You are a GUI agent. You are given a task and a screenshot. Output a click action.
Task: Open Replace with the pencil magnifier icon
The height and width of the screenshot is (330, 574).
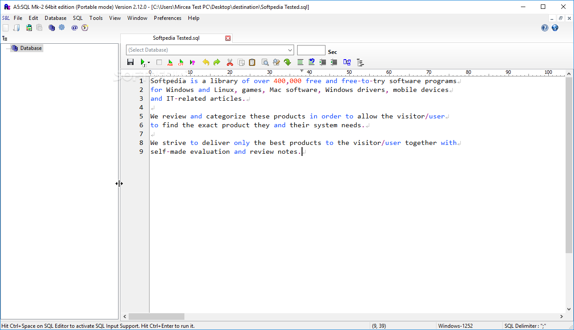(x=276, y=62)
